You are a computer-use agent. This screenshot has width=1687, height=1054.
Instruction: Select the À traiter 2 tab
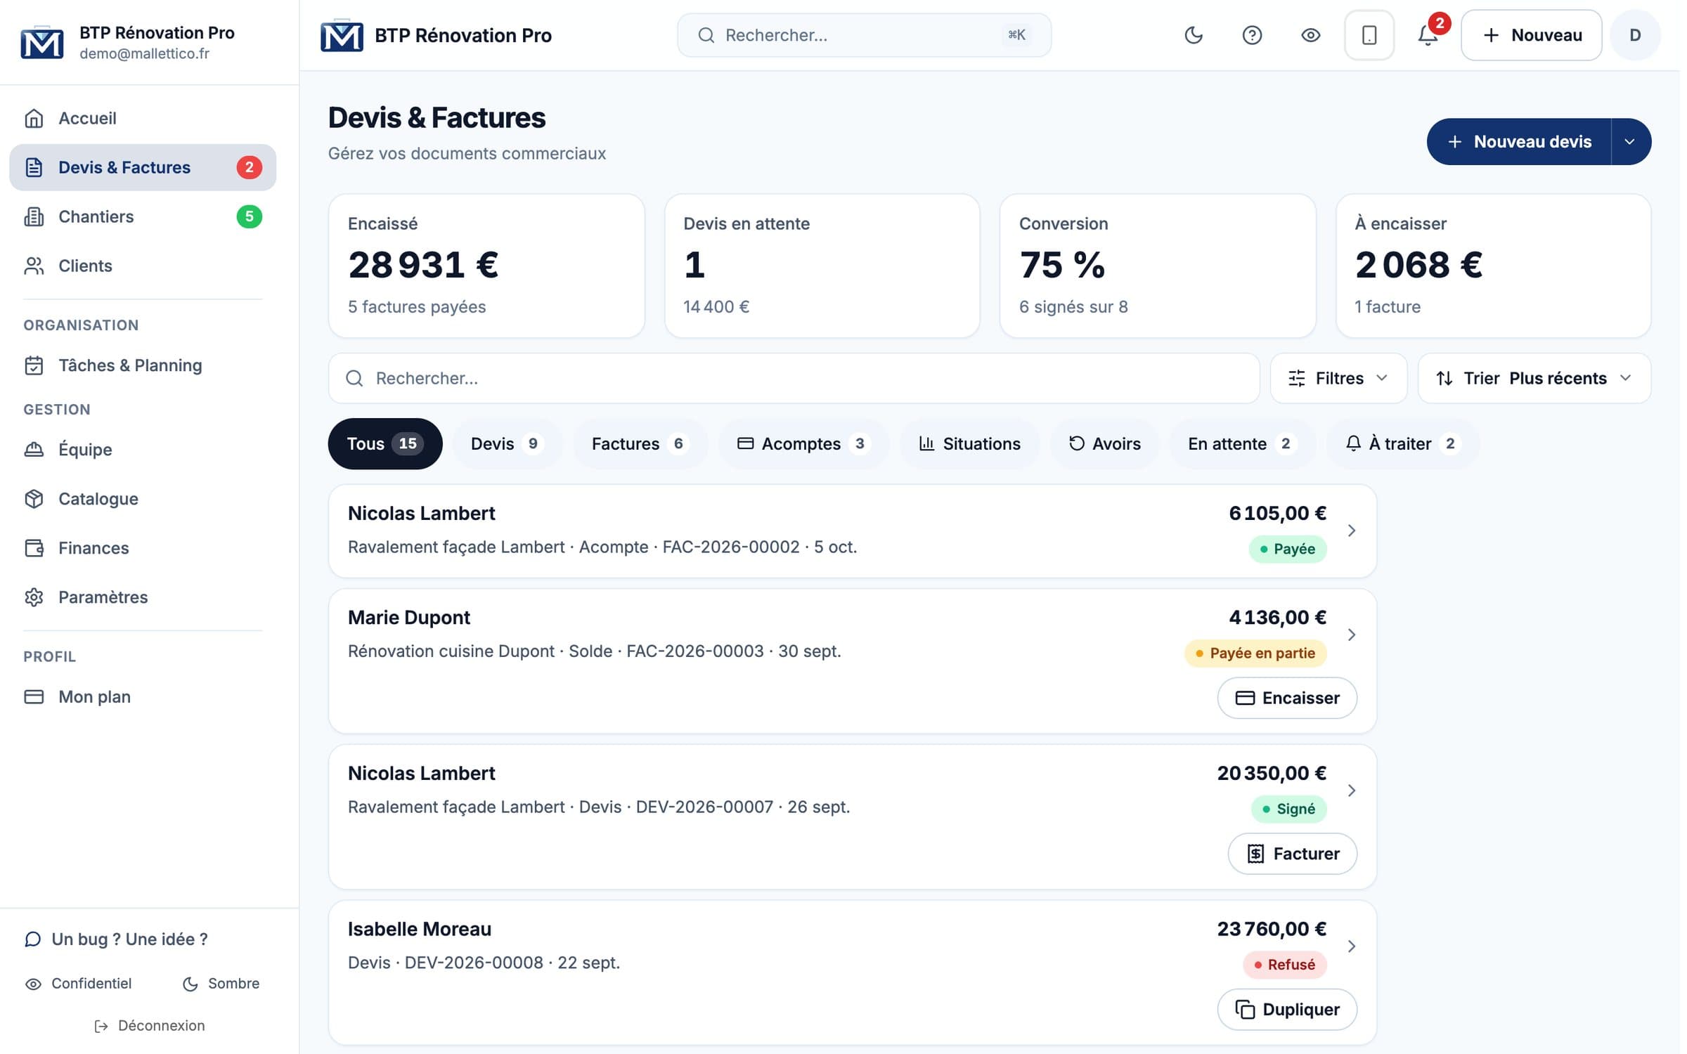(x=1402, y=444)
